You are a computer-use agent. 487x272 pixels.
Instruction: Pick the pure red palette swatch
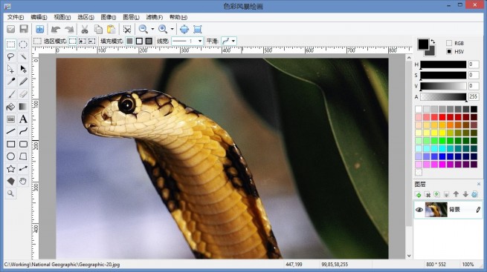click(442, 117)
